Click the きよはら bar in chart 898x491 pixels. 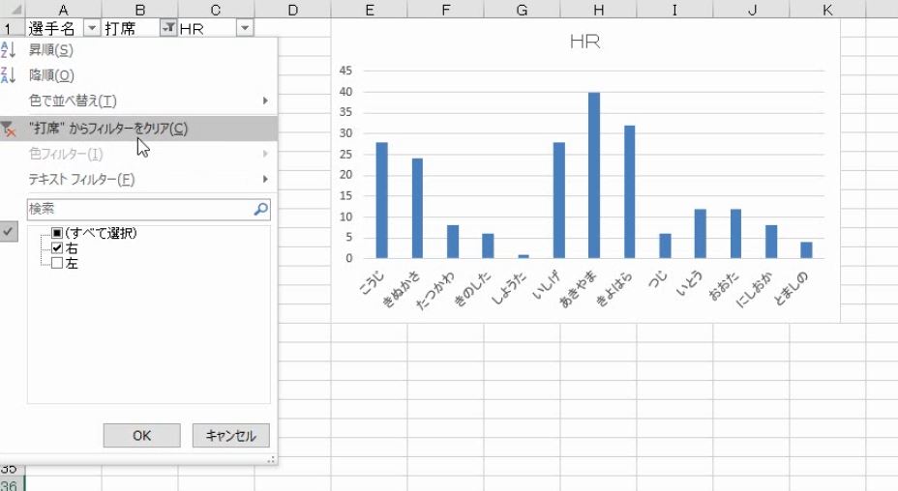pos(629,191)
